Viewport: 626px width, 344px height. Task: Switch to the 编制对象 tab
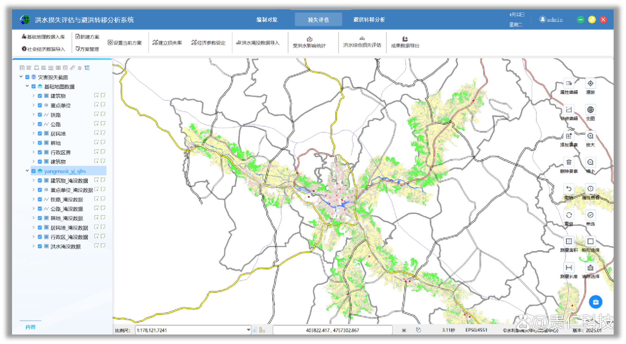(x=267, y=20)
